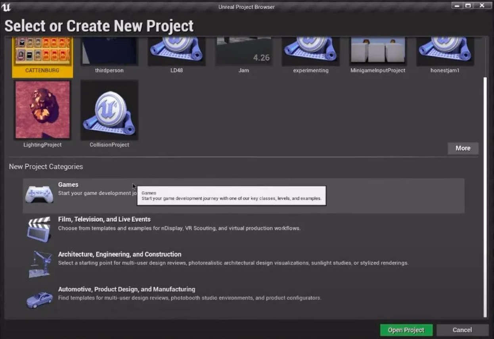Select the Automotive blue car icon
Viewport: 494px width, 339px height.
click(39, 299)
